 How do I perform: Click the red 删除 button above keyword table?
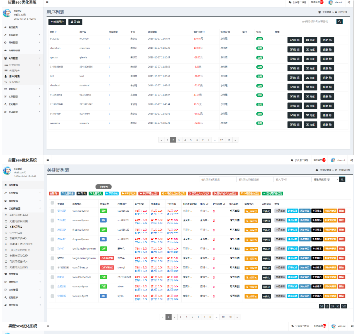(x=53, y=193)
